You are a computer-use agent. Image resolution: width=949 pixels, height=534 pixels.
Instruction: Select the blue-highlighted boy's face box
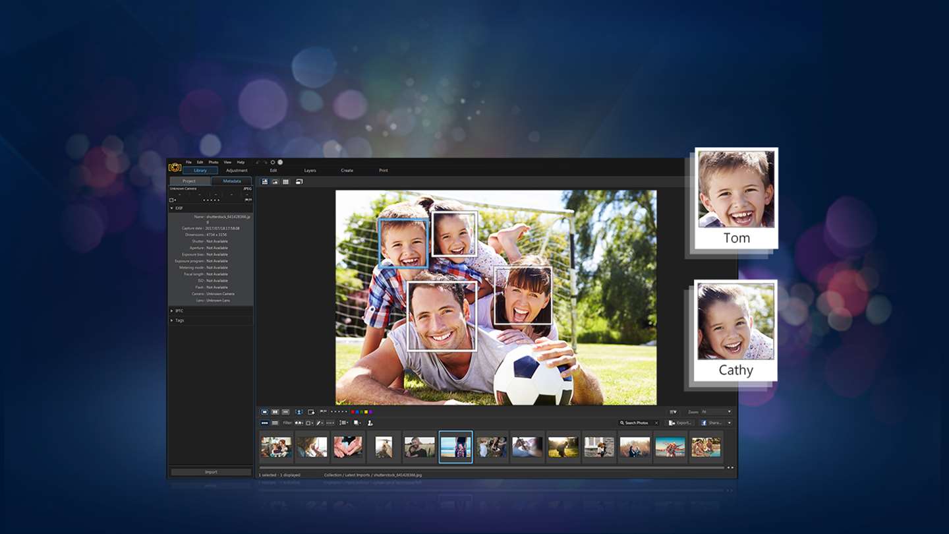coord(403,243)
